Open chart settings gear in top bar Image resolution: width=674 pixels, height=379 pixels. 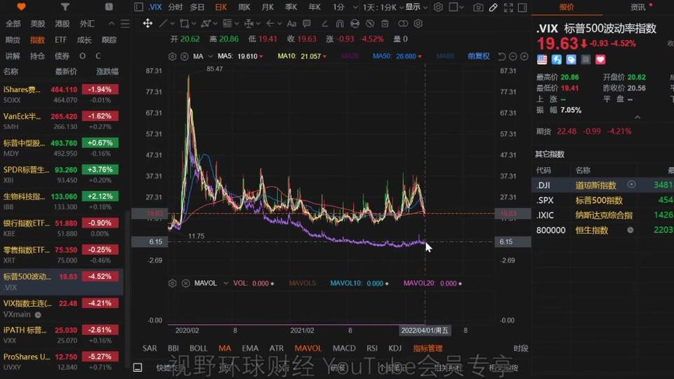click(438, 7)
